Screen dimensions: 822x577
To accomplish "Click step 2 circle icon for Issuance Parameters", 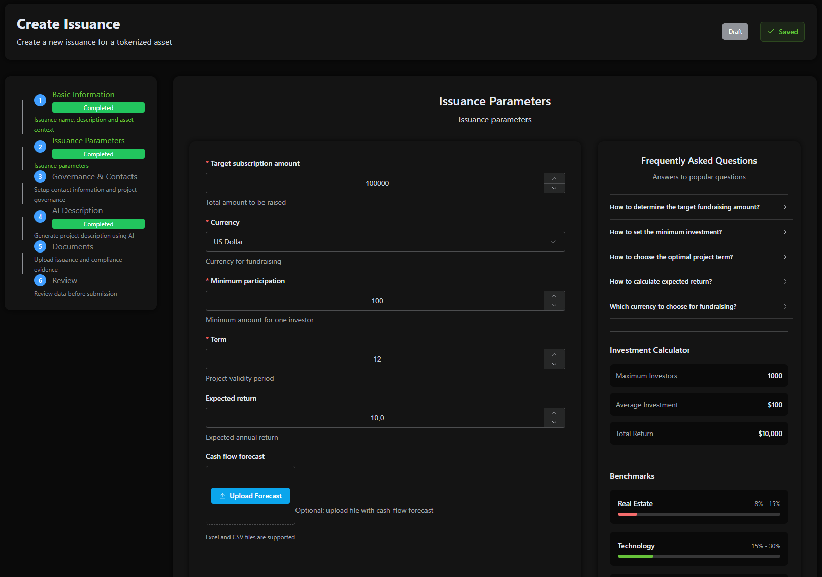I will coord(40,147).
